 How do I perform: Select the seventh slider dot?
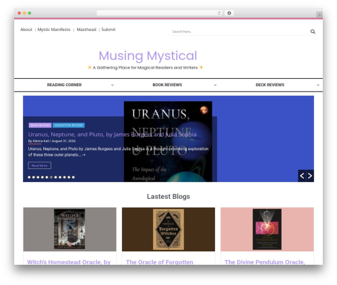coord(56,177)
